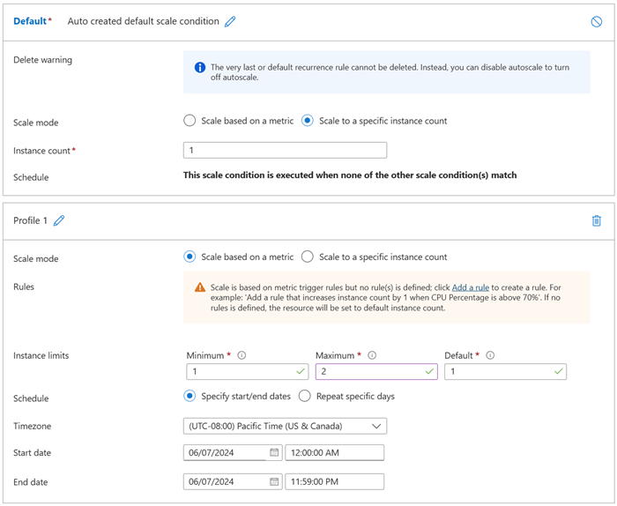The image size is (617, 506).
Task: Click the end time field 11:59:00 PM
Action: point(334,481)
